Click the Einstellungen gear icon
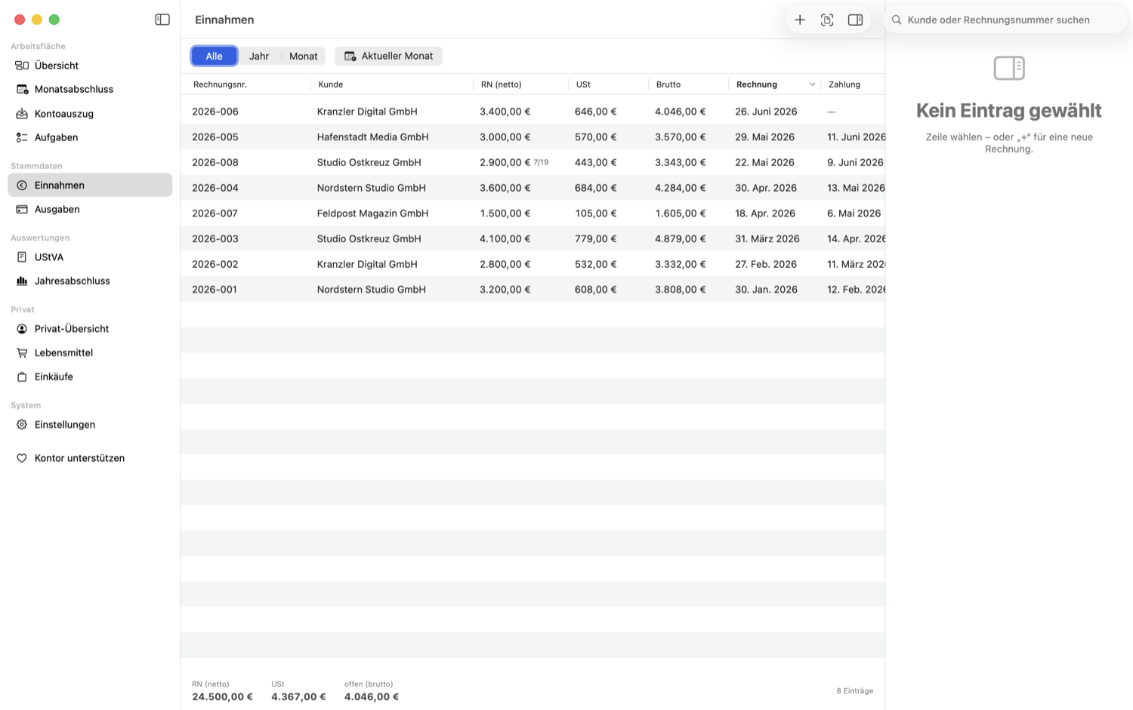 (22, 425)
